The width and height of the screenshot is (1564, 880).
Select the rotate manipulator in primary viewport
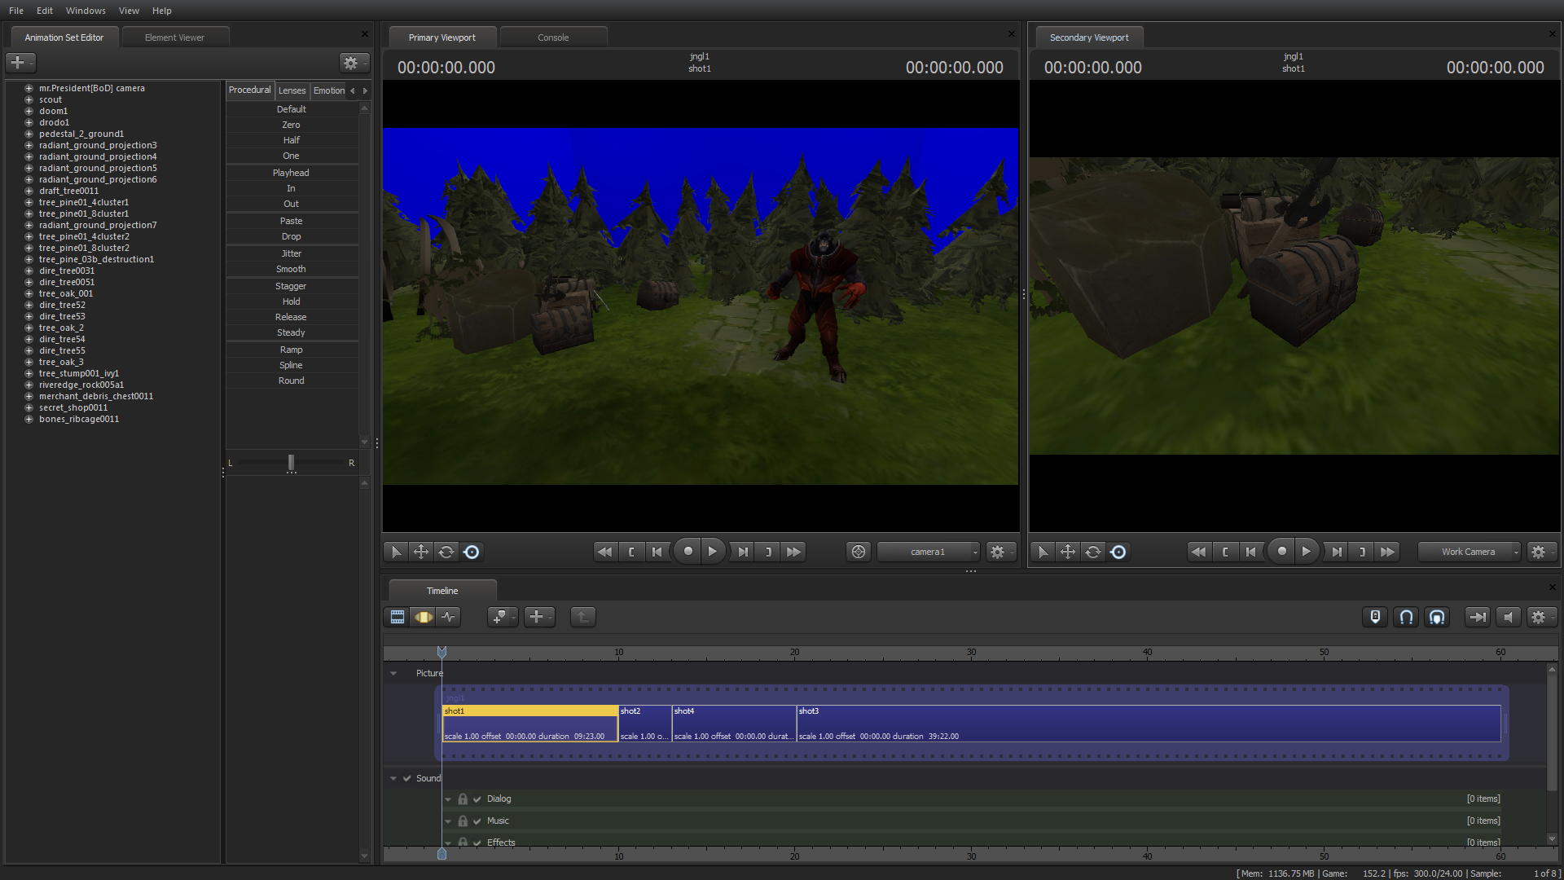click(x=446, y=552)
